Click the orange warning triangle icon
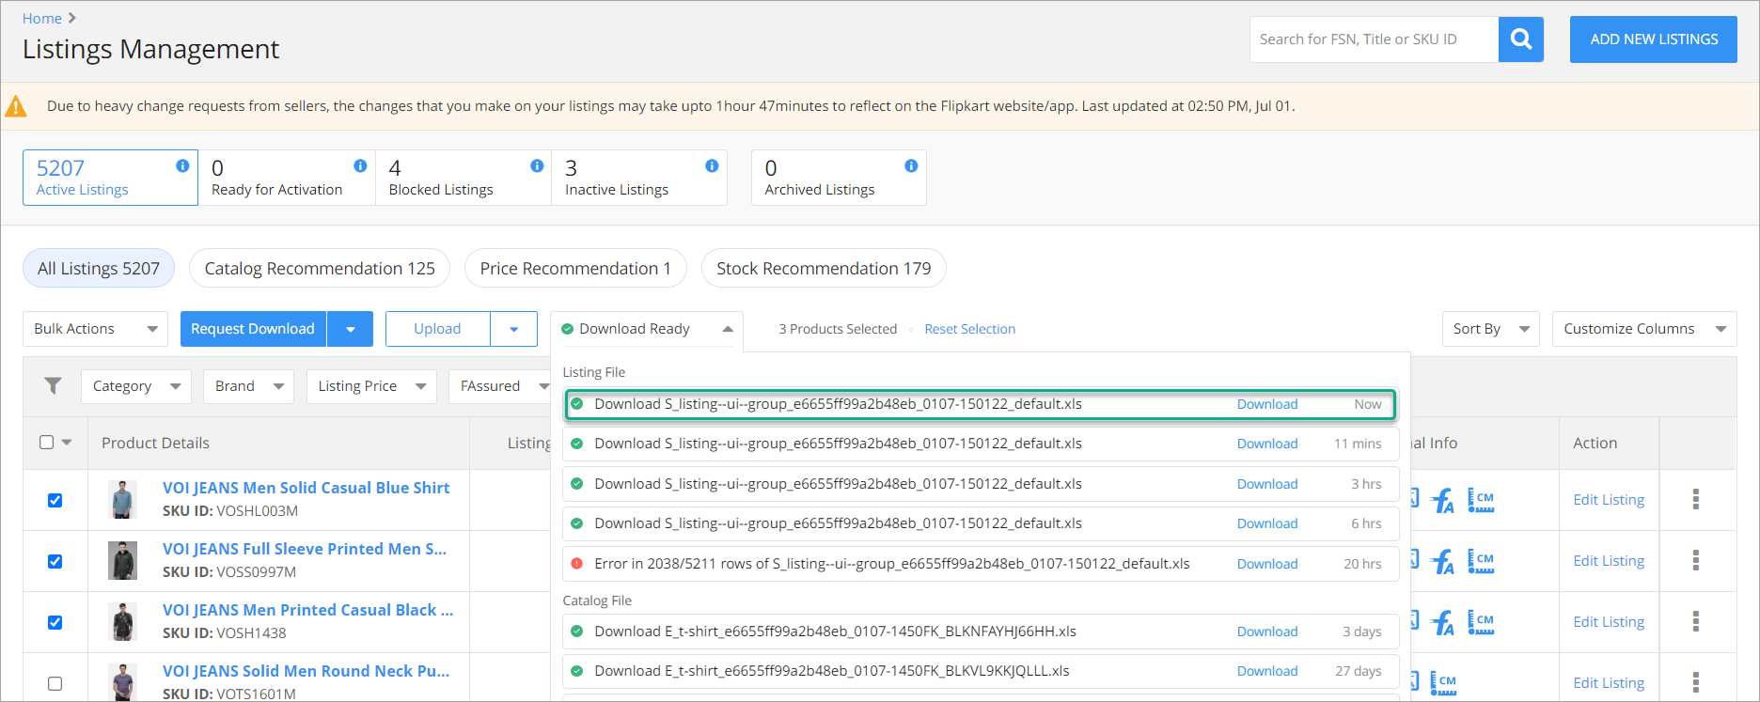The width and height of the screenshot is (1760, 702). pyautogui.click(x=16, y=106)
